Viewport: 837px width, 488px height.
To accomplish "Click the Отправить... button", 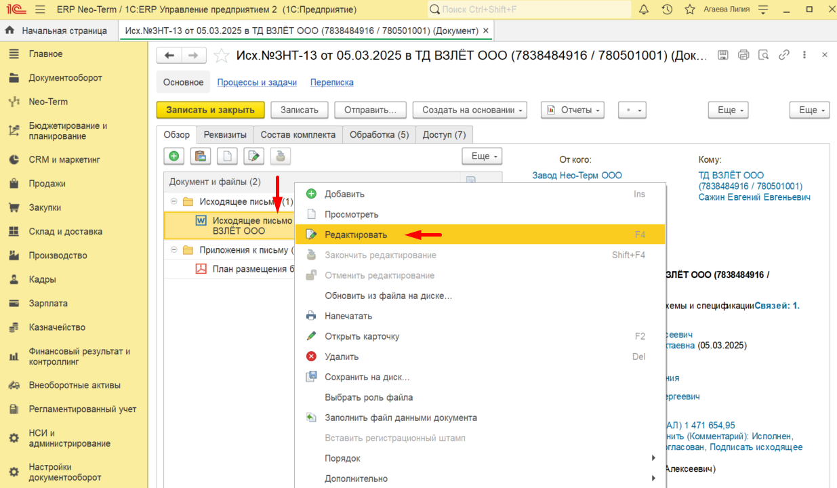I will 370,110.
